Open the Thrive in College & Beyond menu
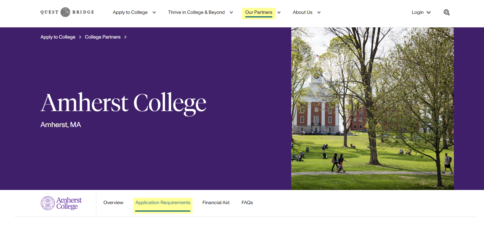 tap(196, 12)
